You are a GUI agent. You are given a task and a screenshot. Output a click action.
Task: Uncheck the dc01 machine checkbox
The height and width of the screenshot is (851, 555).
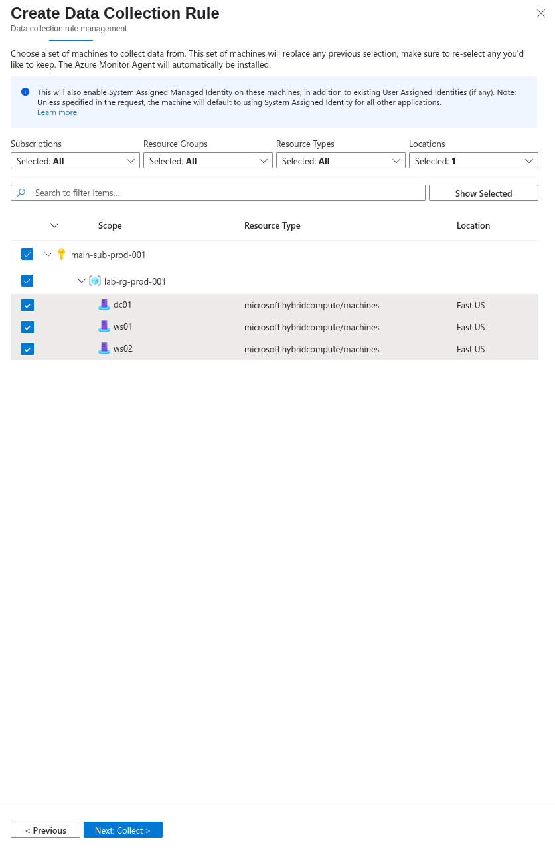coord(27,305)
